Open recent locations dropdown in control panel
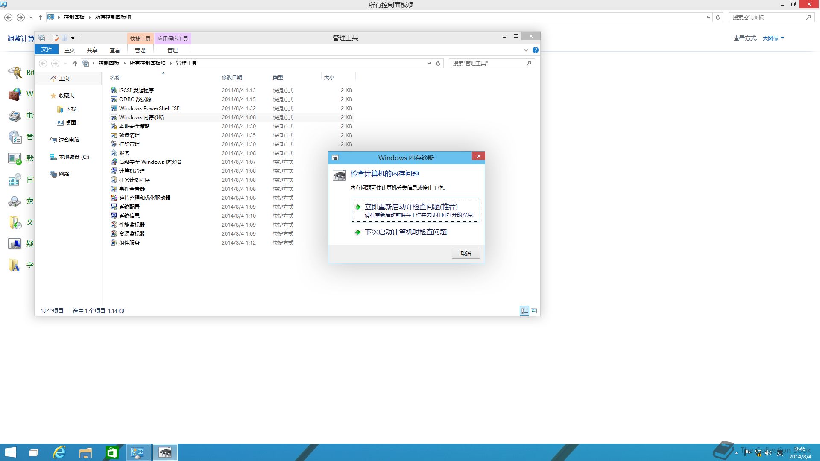The height and width of the screenshot is (461, 820). pos(31,17)
